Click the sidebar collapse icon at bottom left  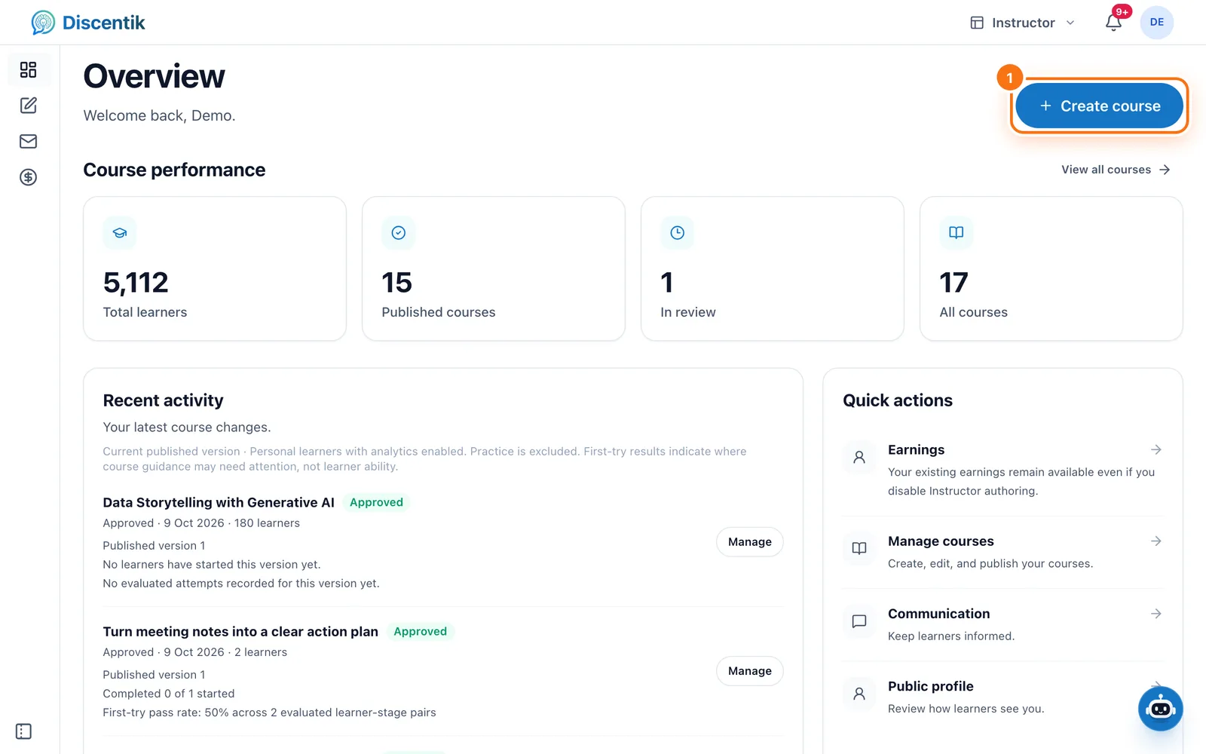(x=23, y=731)
